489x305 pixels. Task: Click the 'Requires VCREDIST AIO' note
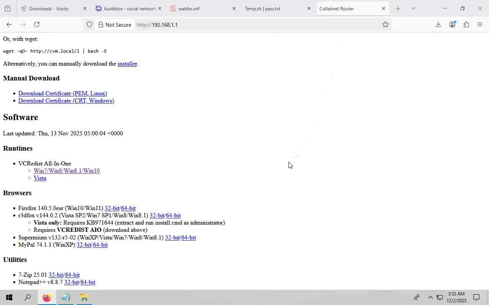click(91, 230)
